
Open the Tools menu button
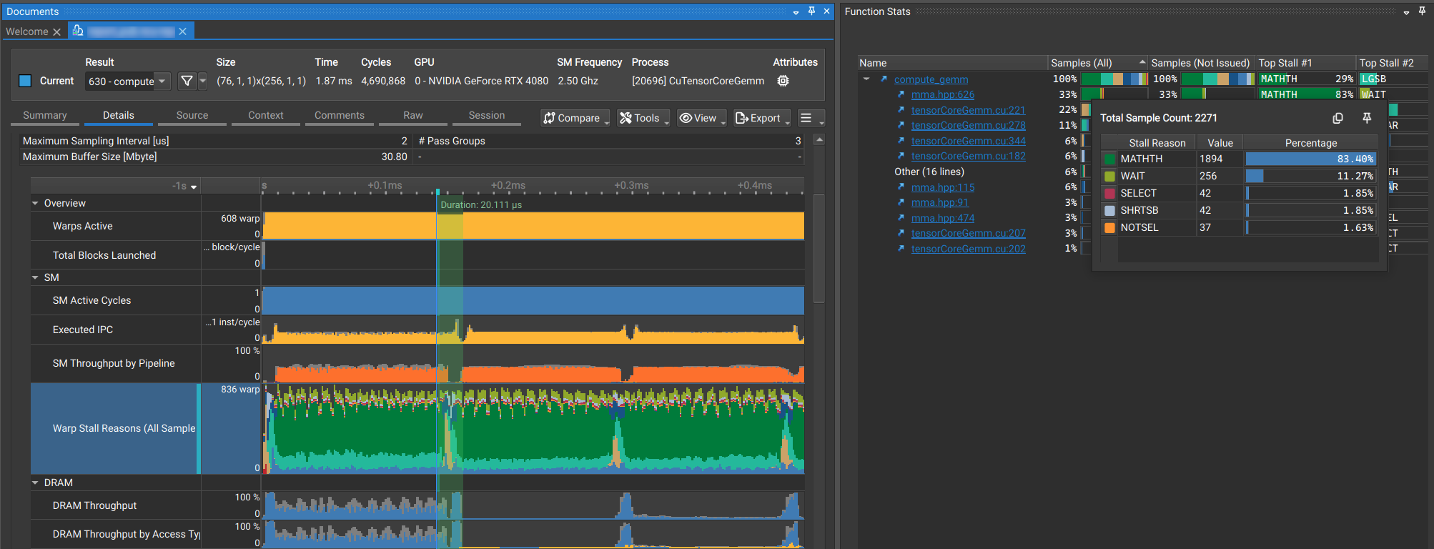(643, 118)
